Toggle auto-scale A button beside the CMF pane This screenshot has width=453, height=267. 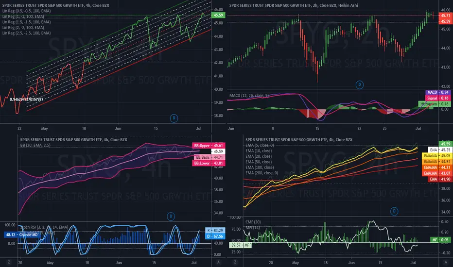pyautogui.click(x=446, y=262)
